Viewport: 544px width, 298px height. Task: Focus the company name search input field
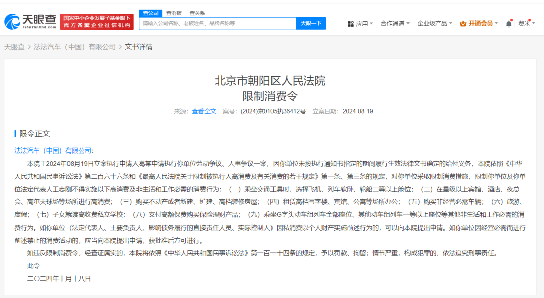(217, 23)
